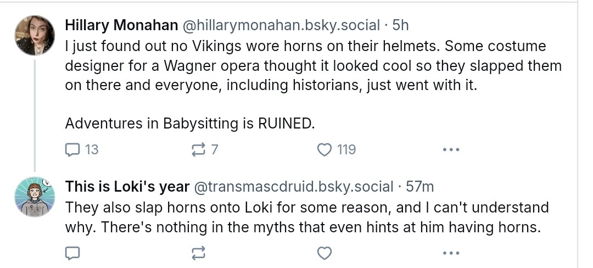Like Hillary Monahan's horned helmets post
This screenshot has width=593, height=268.
(325, 149)
